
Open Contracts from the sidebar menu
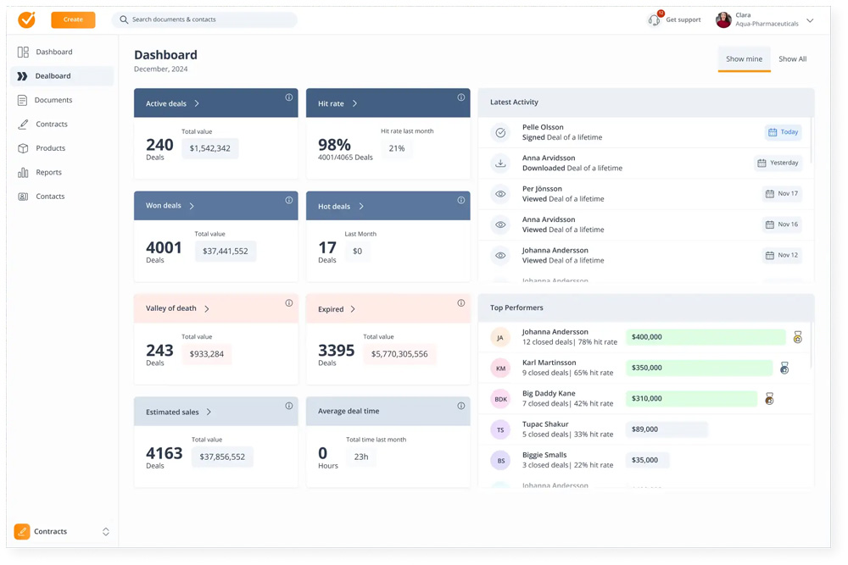pyautogui.click(x=51, y=125)
